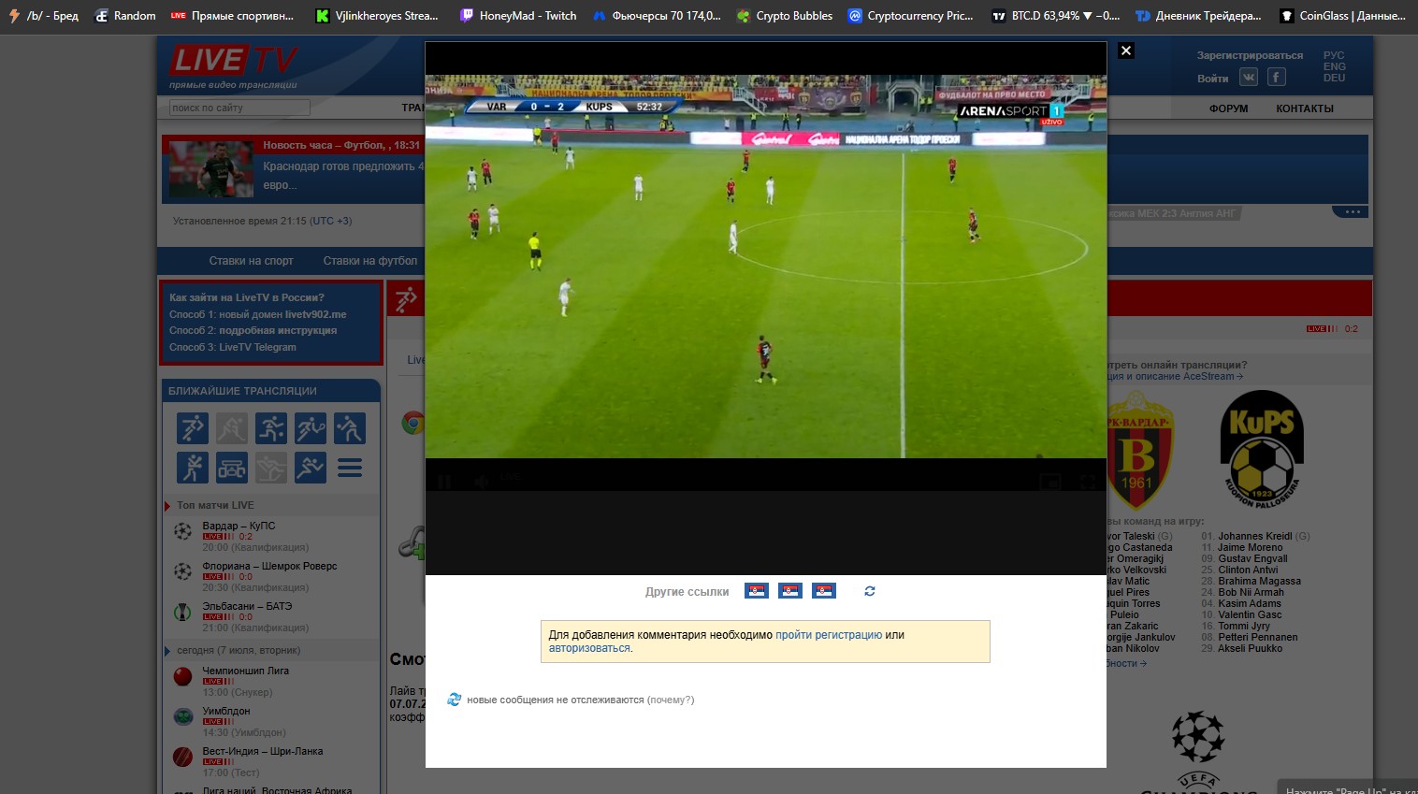Image resolution: width=1418 pixels, height=794 pixels.
Task: Open the first Serbian flag stream link
Action: 757,591
